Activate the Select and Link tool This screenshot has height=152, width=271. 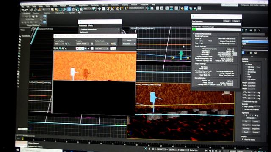pos(31,10)
